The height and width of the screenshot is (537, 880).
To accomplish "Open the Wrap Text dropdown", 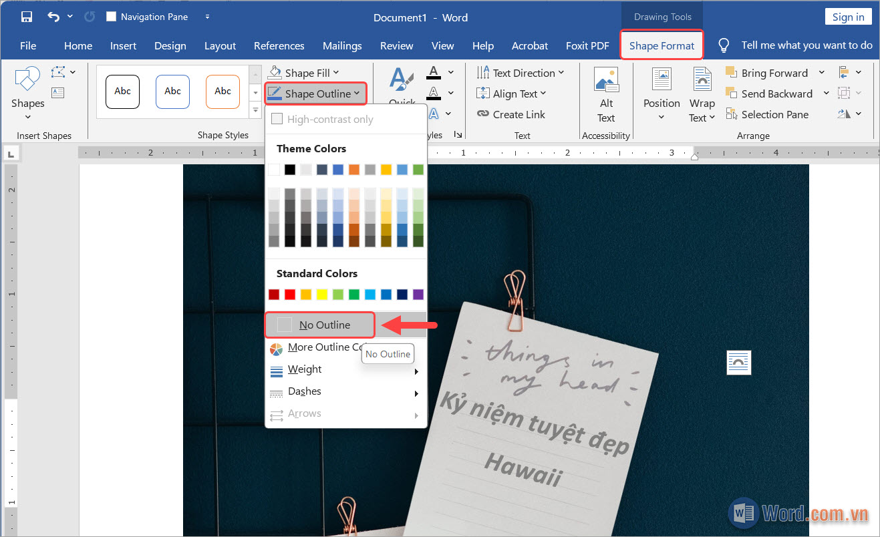I will (x=702, y=94).
